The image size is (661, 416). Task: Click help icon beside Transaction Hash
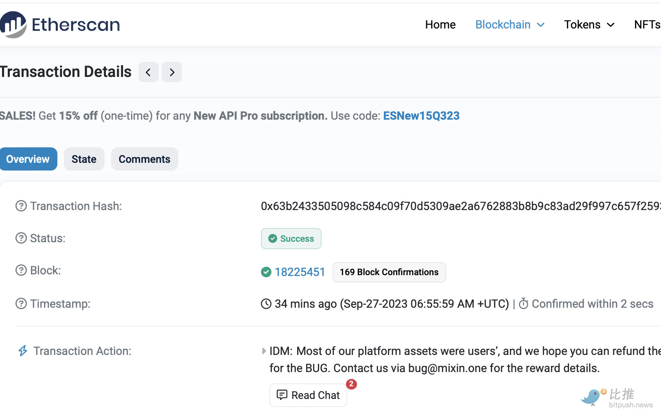point(21,206)
